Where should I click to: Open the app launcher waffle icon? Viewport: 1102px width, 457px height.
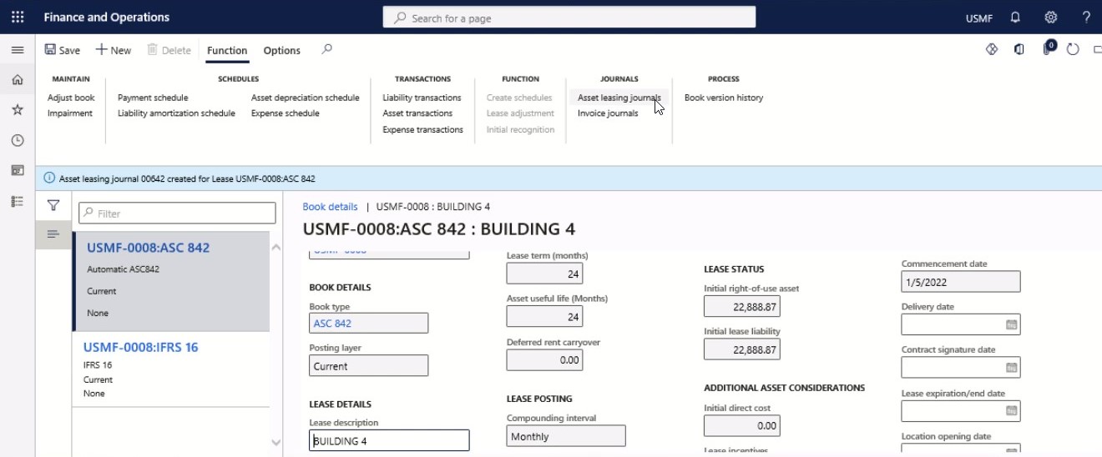[18, 17]
